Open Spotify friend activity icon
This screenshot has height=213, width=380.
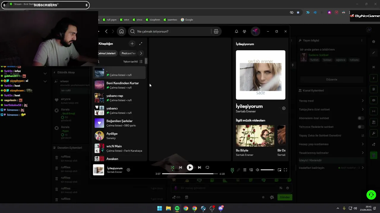tap(244, 31)
